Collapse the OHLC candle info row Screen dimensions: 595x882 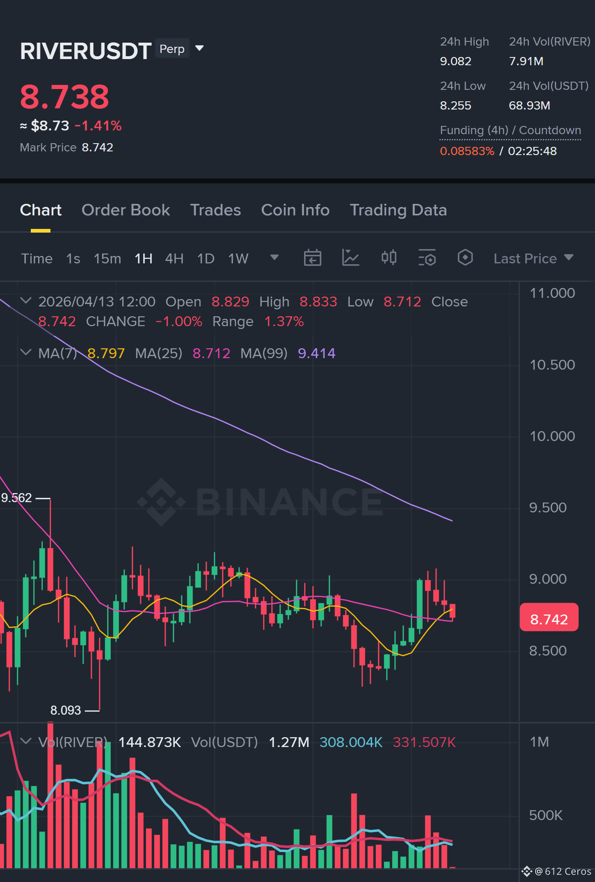(26, 301)
